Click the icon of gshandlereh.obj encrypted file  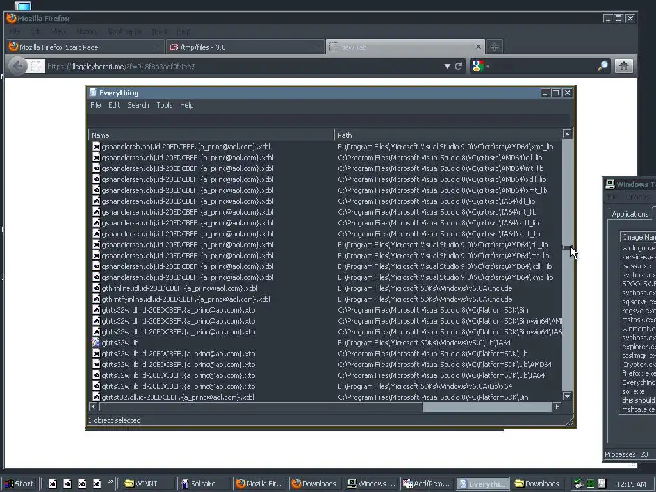click(x=96, y=147)
